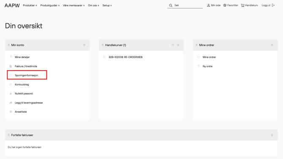Screen dimensions: 283x159
Task: Grab the Handlekurver drag handle
Action: [103, 45]
